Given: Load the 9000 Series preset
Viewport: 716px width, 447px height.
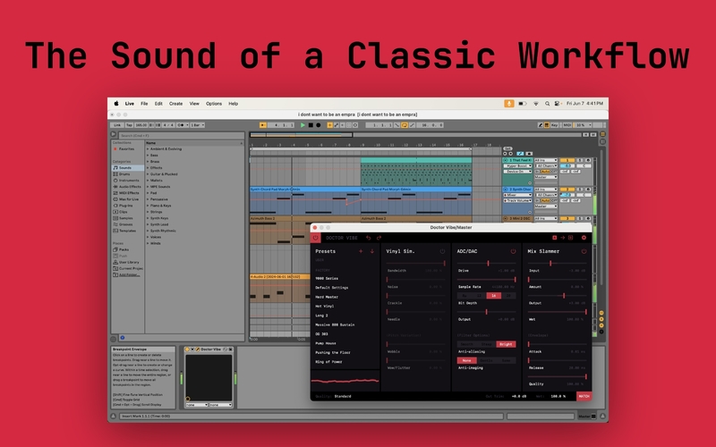Looking at the screenshot, I should 327,278.
